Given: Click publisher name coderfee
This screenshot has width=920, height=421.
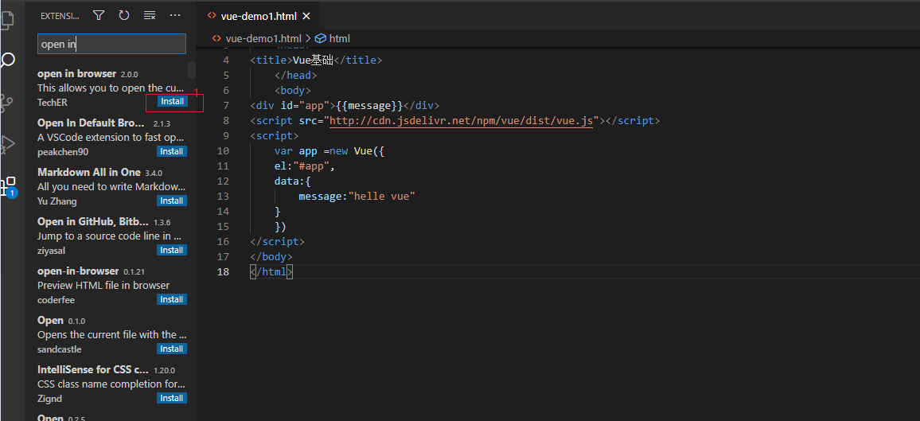Looking at the screenshot, I should (57, 300).
